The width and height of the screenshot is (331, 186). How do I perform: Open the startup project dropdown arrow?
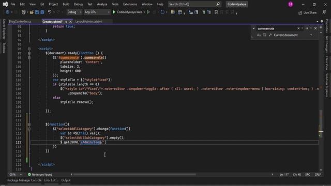pos(144,12)
